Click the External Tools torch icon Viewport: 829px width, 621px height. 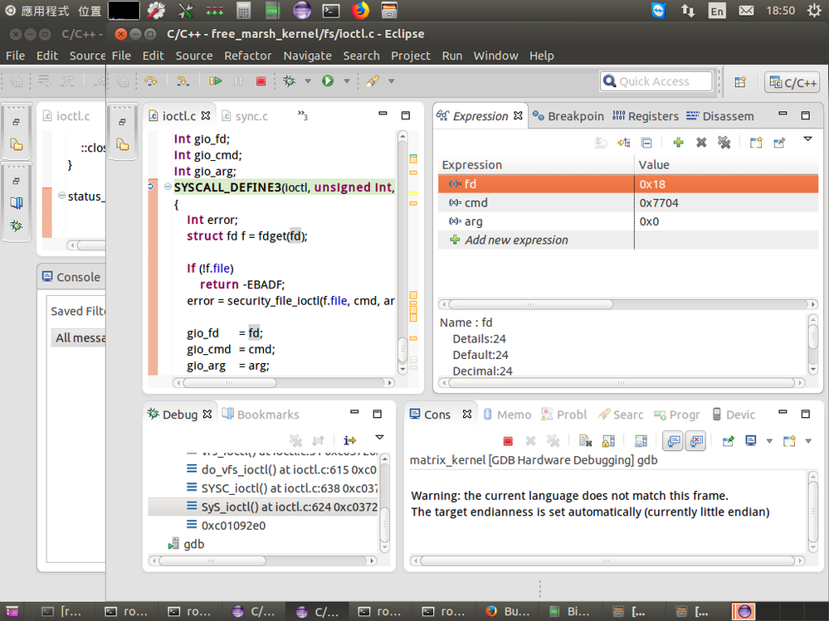pyautogui.click(x=373, y=80)
